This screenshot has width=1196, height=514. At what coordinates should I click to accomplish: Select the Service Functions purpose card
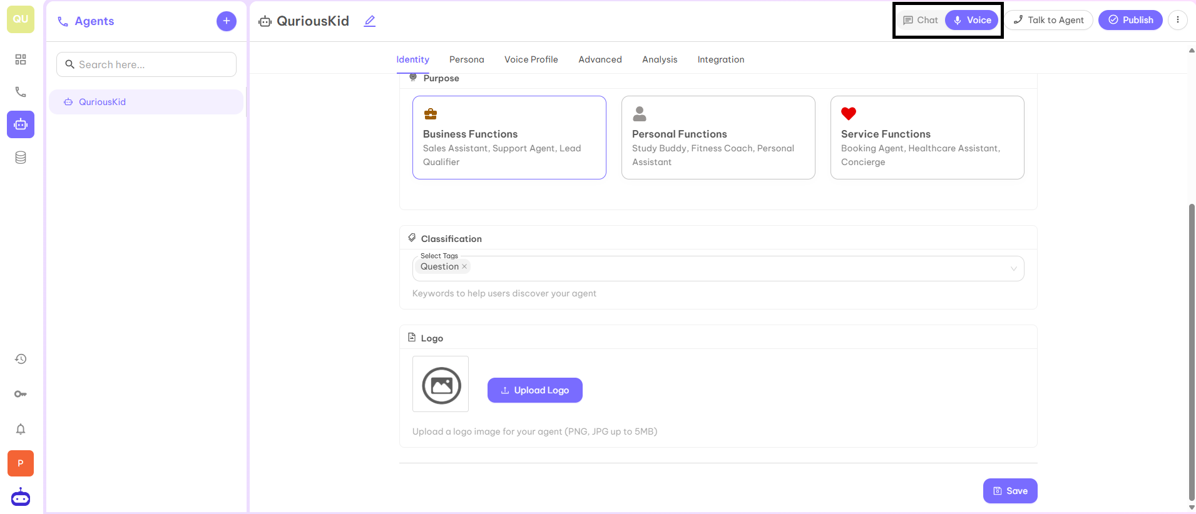tap(928, 138)
